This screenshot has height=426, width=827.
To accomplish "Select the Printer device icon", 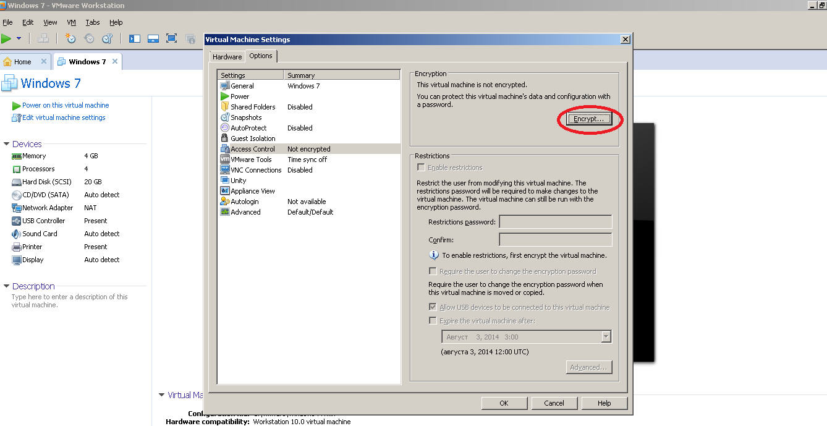I will (17, 247).
